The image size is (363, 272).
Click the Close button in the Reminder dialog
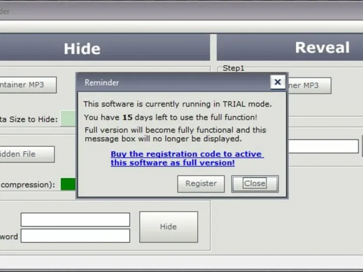coord(255,184)
